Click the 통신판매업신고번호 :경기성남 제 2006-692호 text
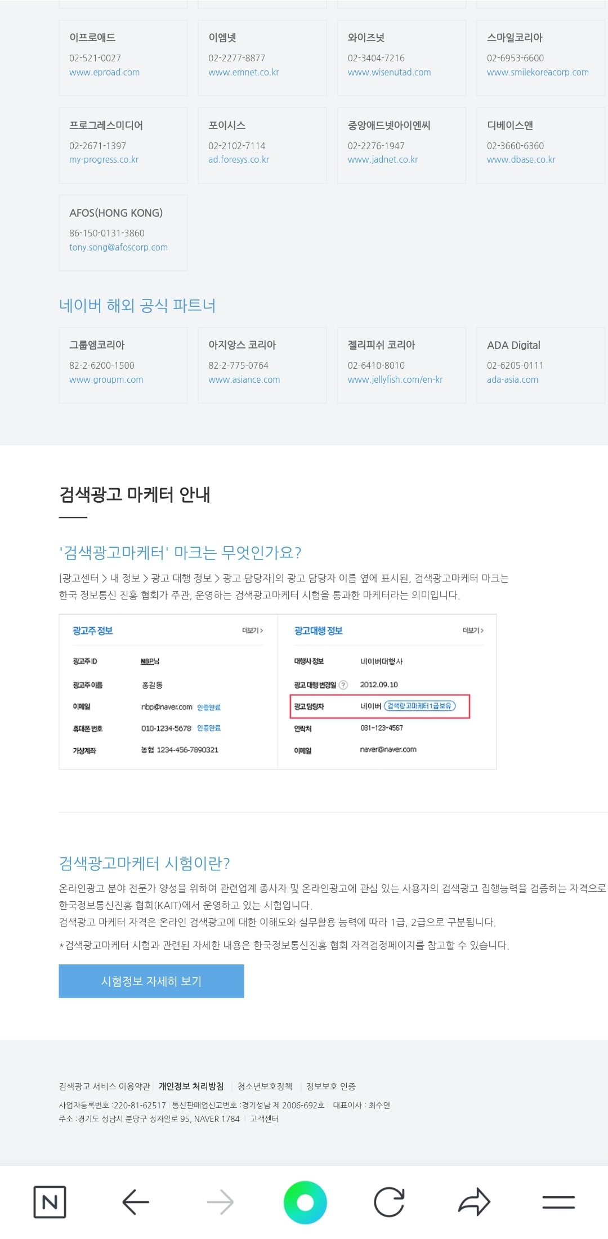The image size is (608, 1239). coord(248,1106)
